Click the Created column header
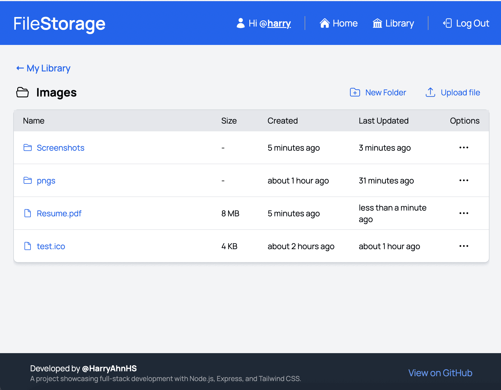The height and width of the screenshot is (390, 501). [282, 121]
